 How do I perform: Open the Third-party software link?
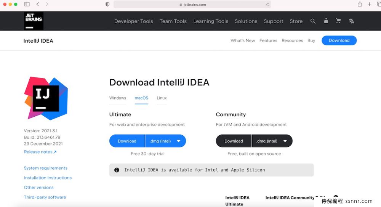click(x=45, y=197)
